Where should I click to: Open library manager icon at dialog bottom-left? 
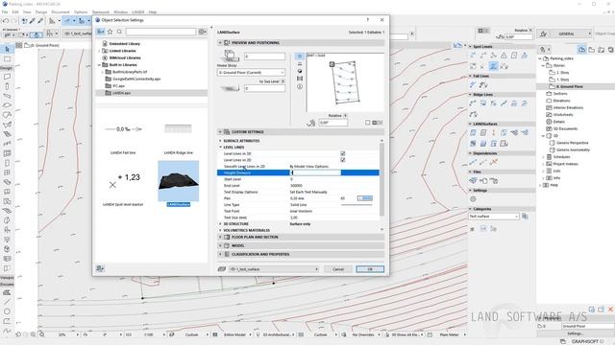pyautogui.click(x=100, y=268)
